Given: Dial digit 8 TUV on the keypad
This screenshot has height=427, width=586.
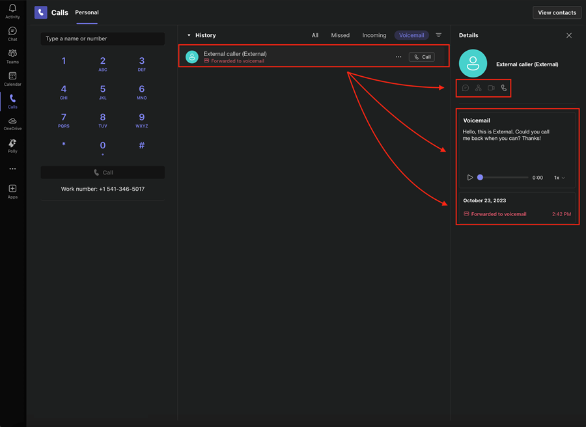Looking at the screenshot, I should (103, 120).
